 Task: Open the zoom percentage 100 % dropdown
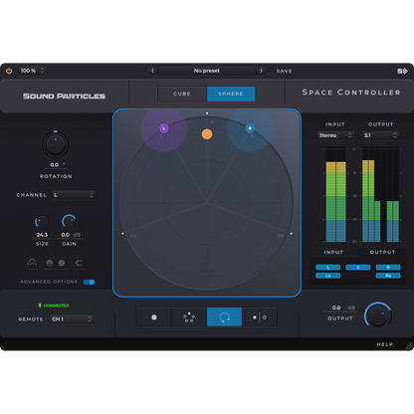[32, 71]
